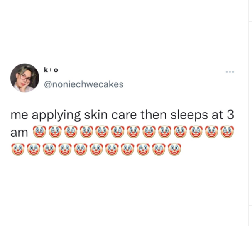
Task: Click the last clown emoji on the bottom row
Action: [x=174, y=150]
